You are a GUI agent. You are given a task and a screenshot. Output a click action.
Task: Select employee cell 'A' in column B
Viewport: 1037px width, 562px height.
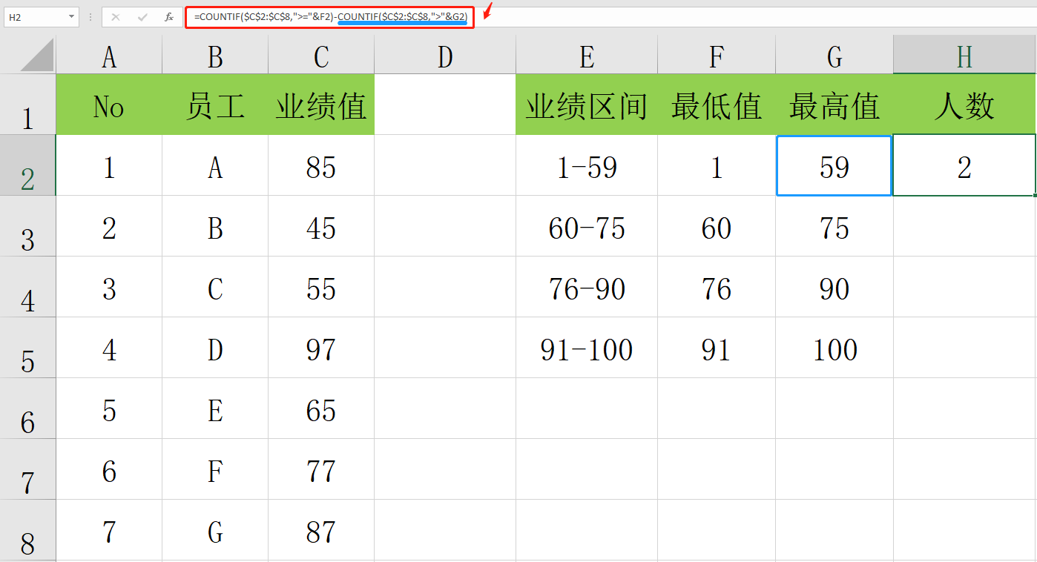coord(215,165)
